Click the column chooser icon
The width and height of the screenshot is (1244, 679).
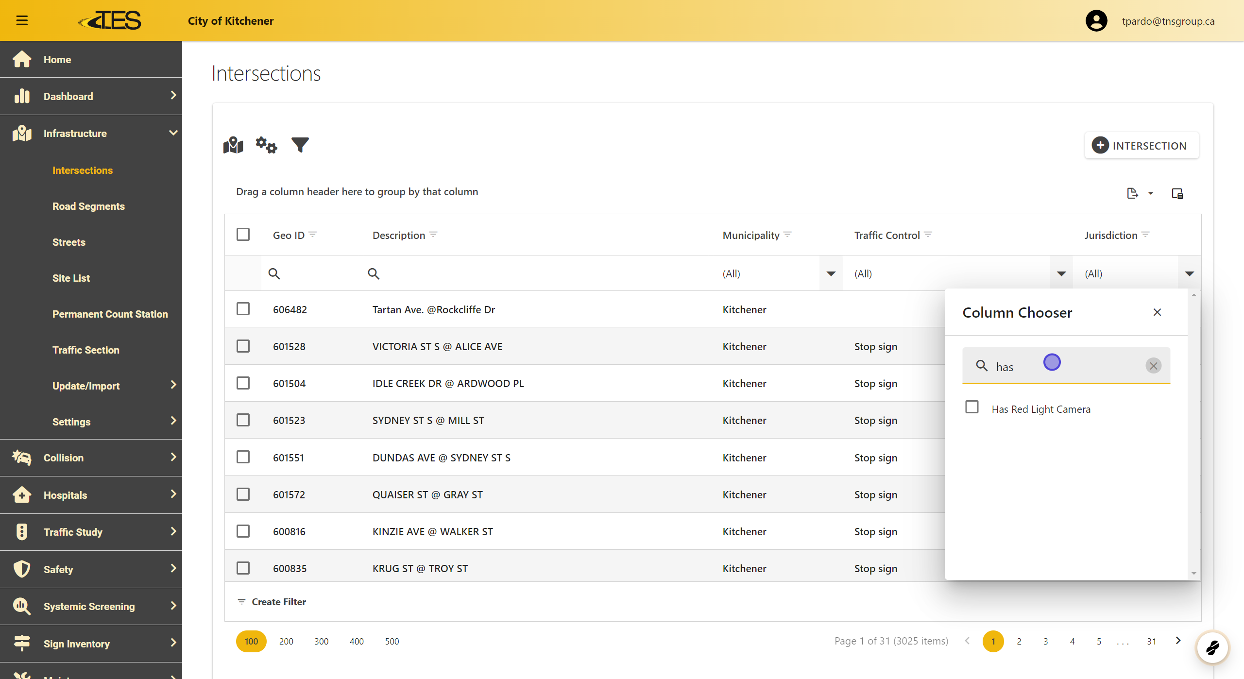[x=1177, y=193]
